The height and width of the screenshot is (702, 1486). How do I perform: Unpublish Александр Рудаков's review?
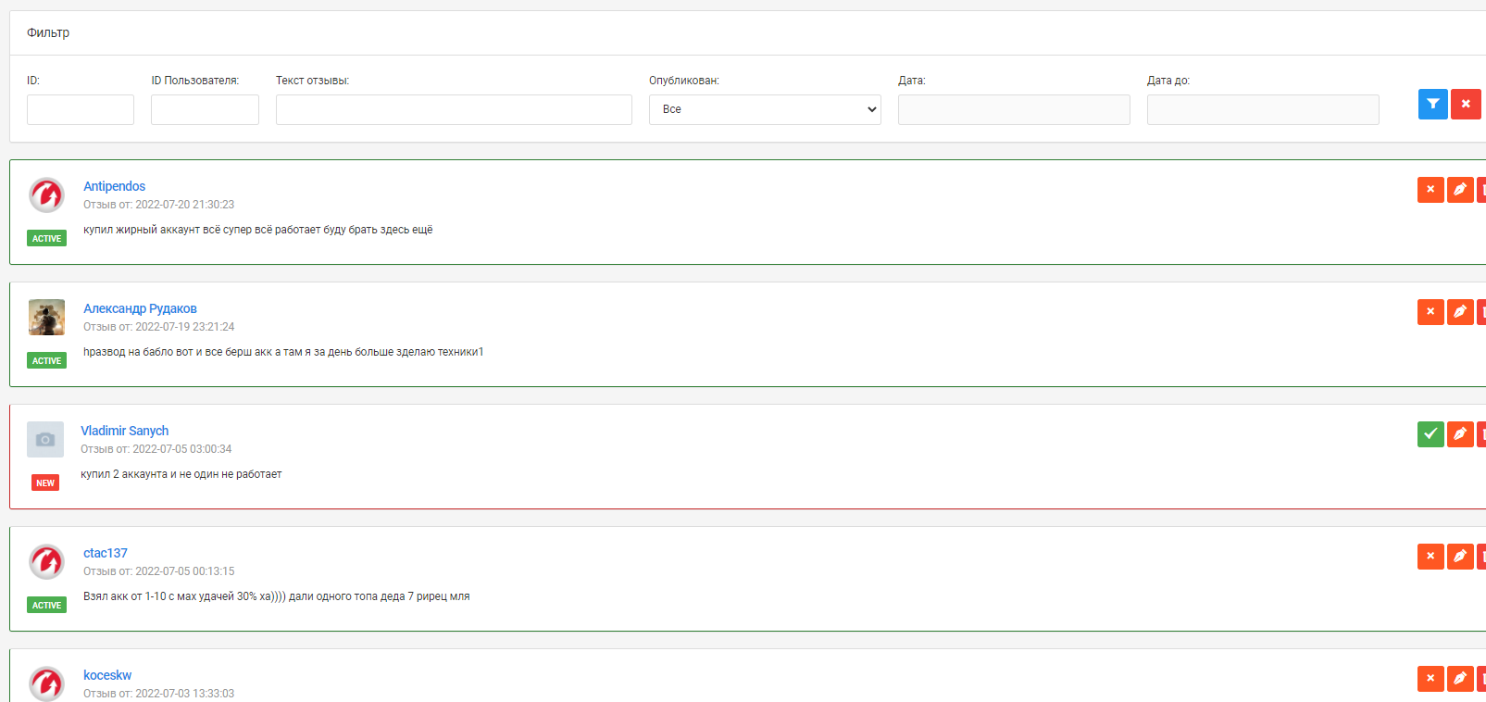[1430, 312]
